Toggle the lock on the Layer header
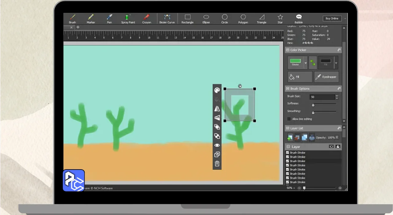Viewport: 393px width, 215px height. tap(338, 147)
